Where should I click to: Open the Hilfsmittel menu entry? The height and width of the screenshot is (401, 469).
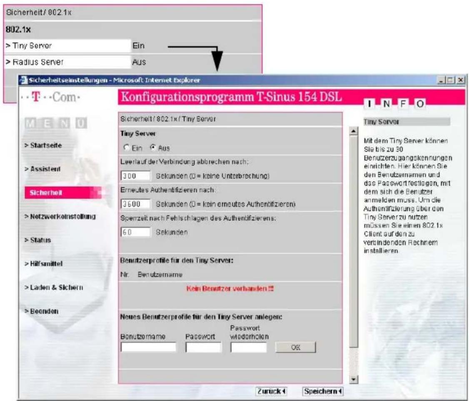tap(44, 263)
